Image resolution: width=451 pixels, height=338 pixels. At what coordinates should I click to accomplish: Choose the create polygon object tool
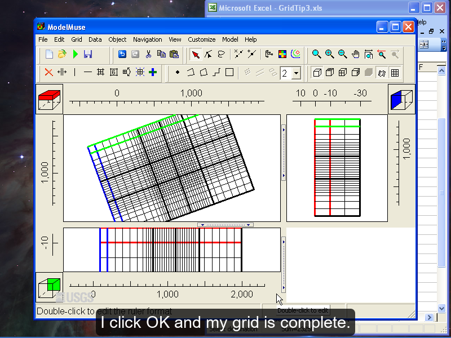coord(204,72)
